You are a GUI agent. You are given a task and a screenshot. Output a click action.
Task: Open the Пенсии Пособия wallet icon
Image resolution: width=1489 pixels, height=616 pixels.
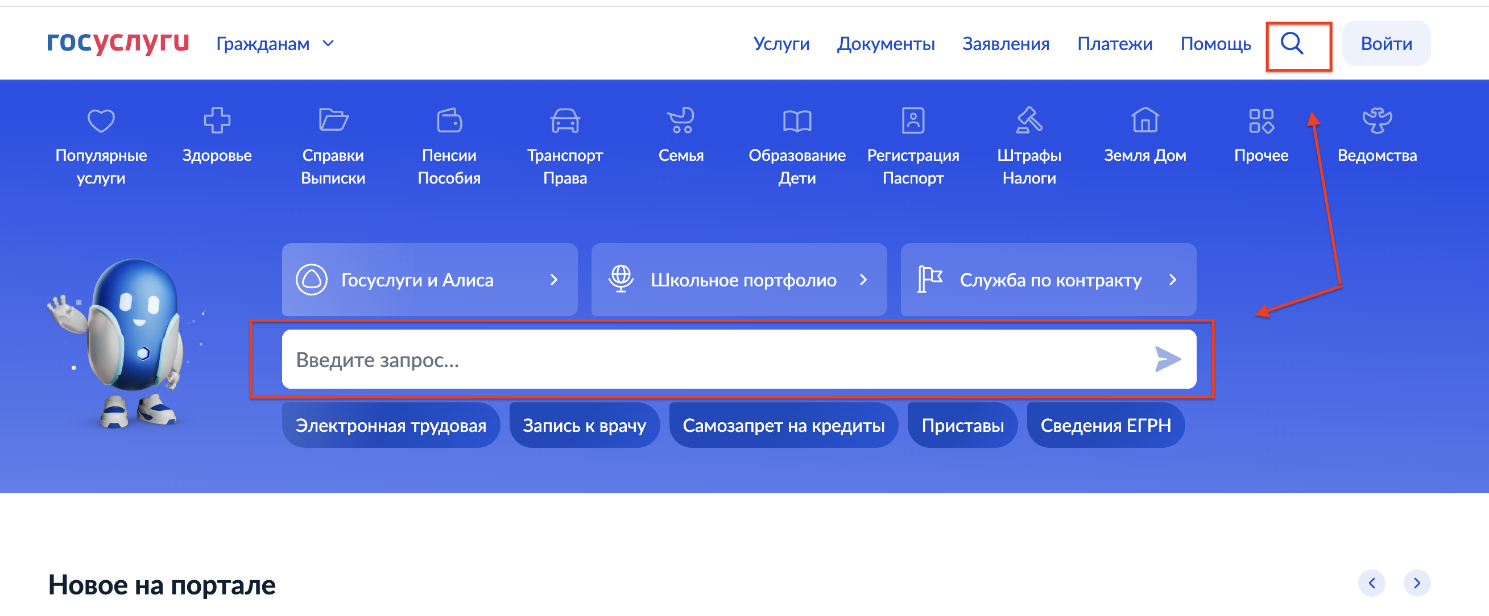click(x=449, y=120)
